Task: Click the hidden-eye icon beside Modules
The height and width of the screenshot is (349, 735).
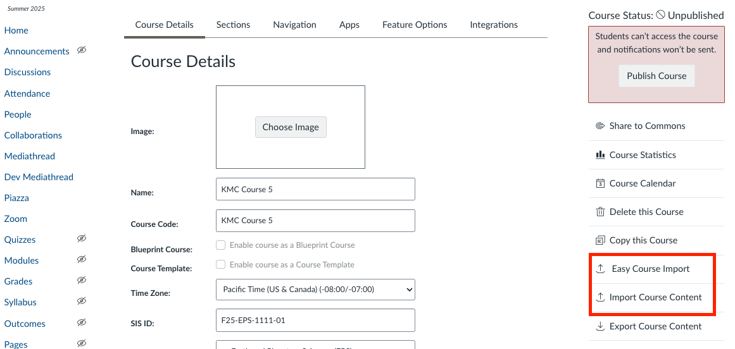Action: click(x=82, y=260)
